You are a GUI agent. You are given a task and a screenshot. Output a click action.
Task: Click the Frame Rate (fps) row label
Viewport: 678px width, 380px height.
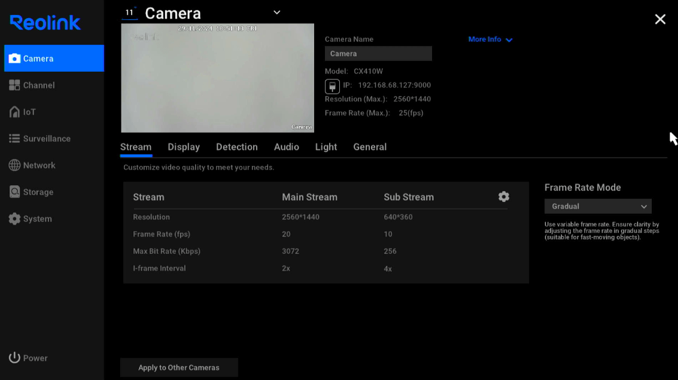[x=162, y=234]
